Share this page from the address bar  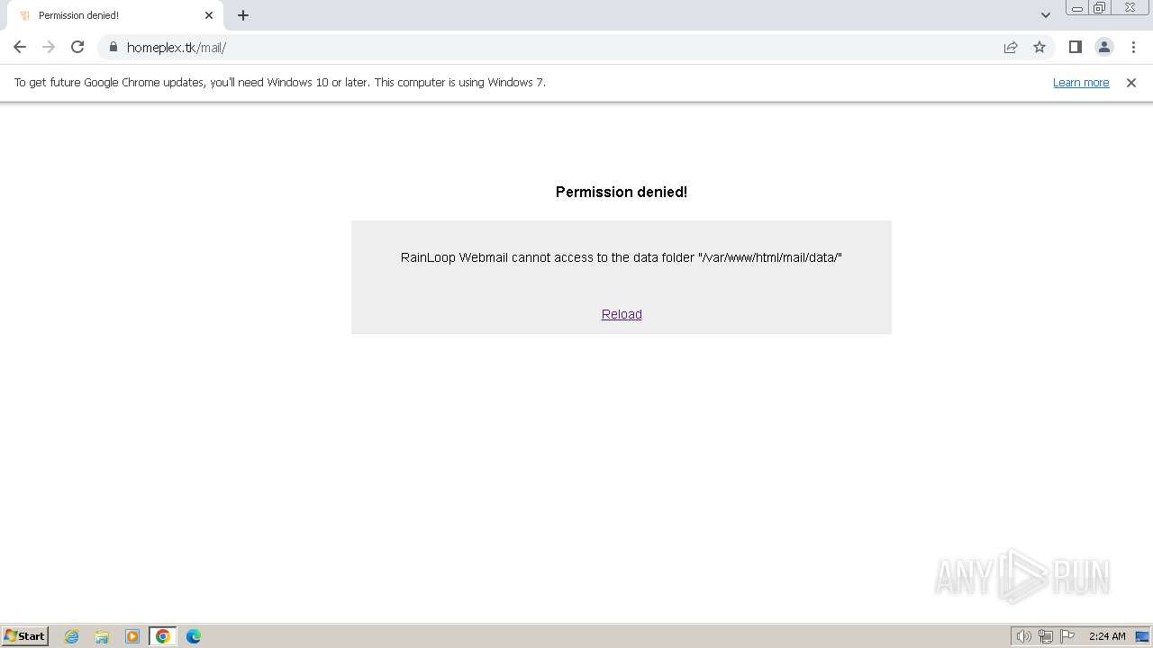point(1011,47)
